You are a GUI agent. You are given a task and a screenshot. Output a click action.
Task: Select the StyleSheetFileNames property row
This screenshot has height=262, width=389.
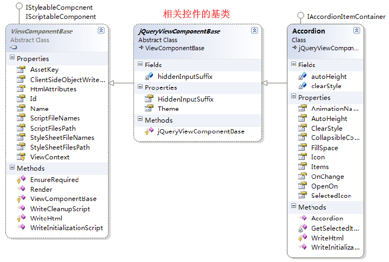point(57,137)
